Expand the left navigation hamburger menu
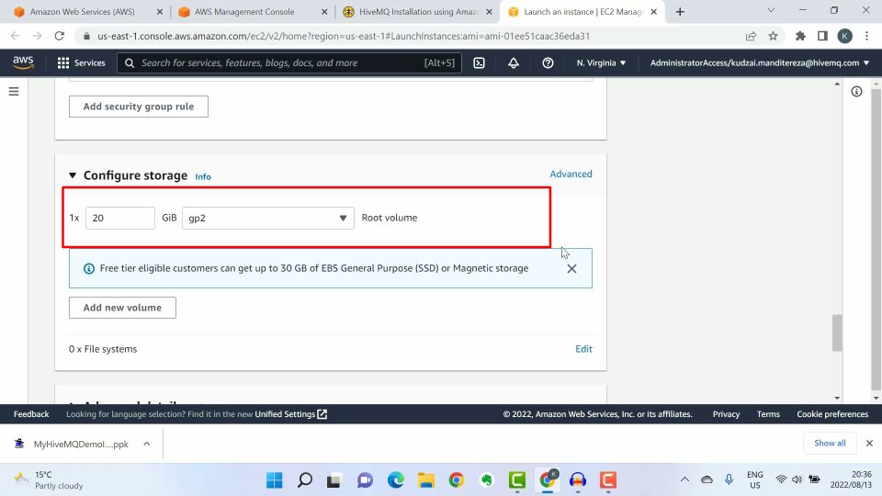 pyautogui.click(x=14, y=91)
